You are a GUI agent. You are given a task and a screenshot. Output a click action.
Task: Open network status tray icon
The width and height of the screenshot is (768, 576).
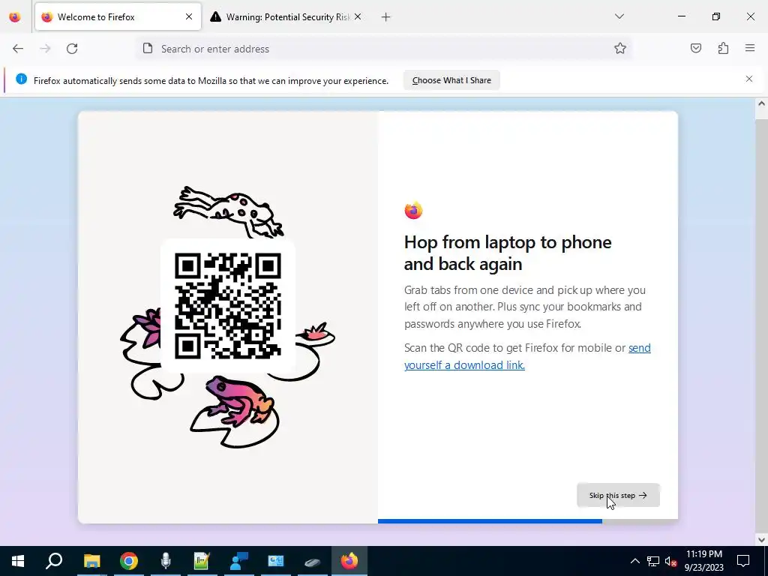click(653, 561)
